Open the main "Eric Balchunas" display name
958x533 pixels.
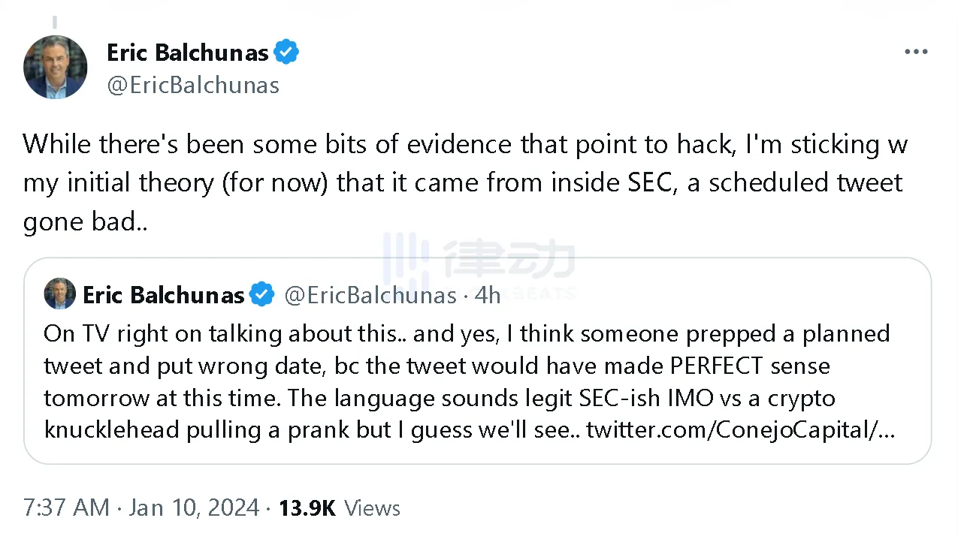(x=187, y=53)
